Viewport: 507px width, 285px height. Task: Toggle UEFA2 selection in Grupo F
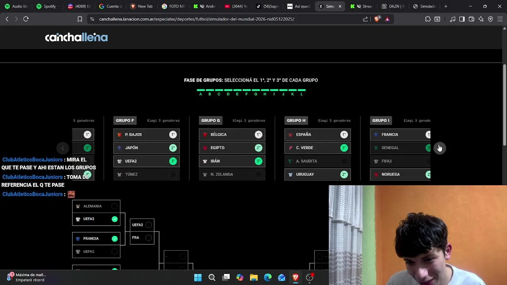pyautogui.click(x=146, y=161)
